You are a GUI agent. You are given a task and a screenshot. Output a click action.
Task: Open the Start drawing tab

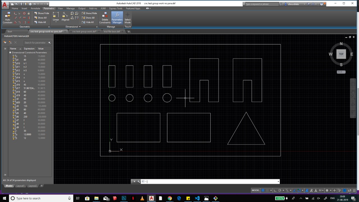10,31
